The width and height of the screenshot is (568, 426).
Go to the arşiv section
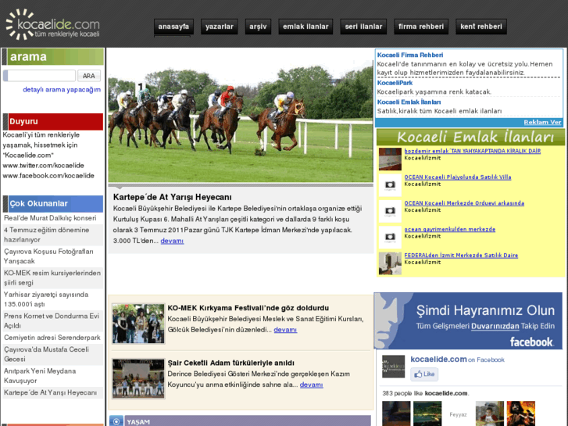coord(258,27)
